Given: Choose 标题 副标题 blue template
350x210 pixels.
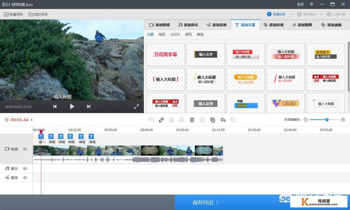Looking at the screenshot, I should click(x=245, y=103).
